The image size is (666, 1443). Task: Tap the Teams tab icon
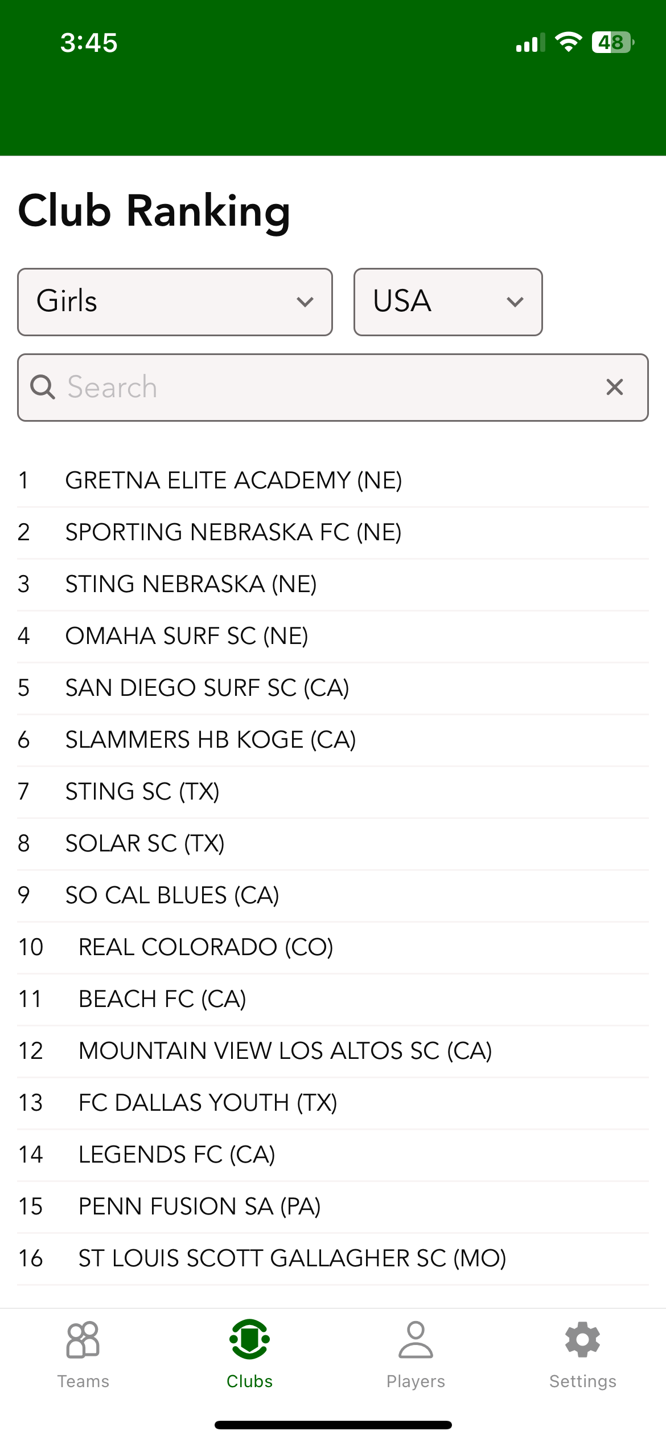point(83,1339)
